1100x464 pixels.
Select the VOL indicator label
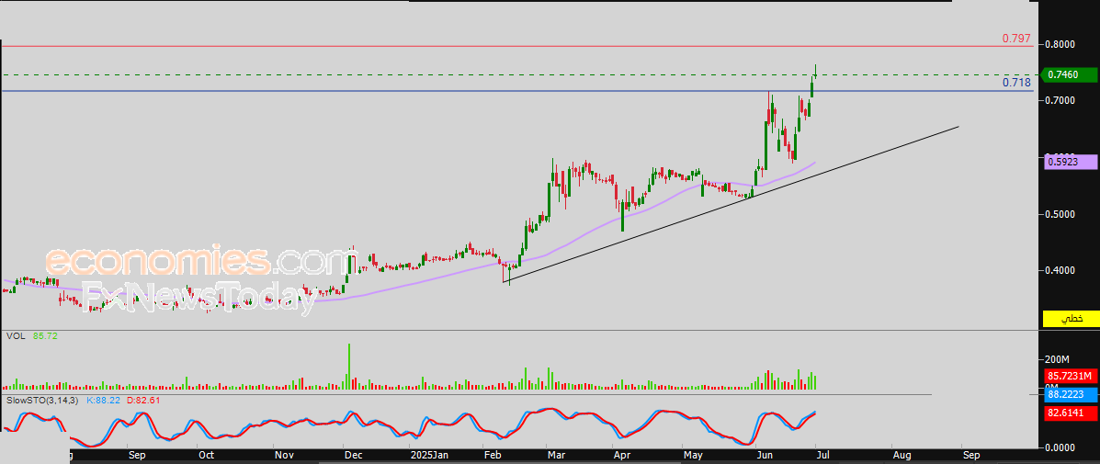16,336
